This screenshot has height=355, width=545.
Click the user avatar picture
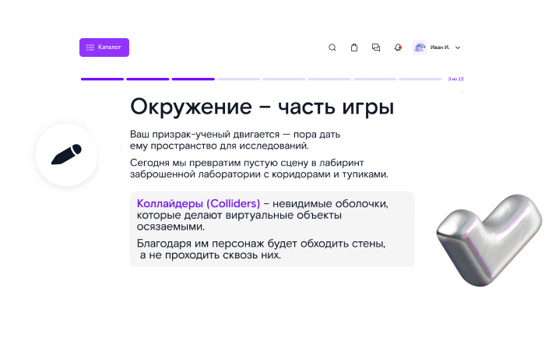(420, 47)
